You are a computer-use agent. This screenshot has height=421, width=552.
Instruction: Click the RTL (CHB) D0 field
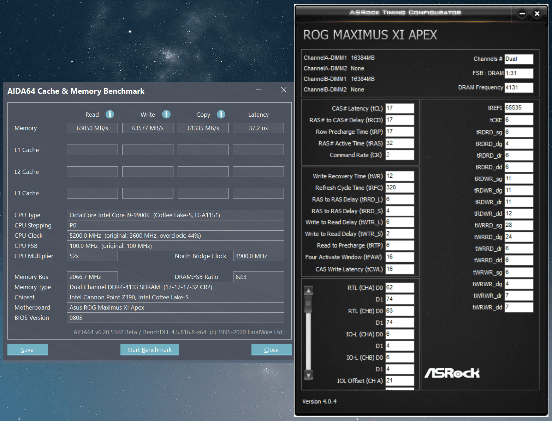[x=400, y=311]
